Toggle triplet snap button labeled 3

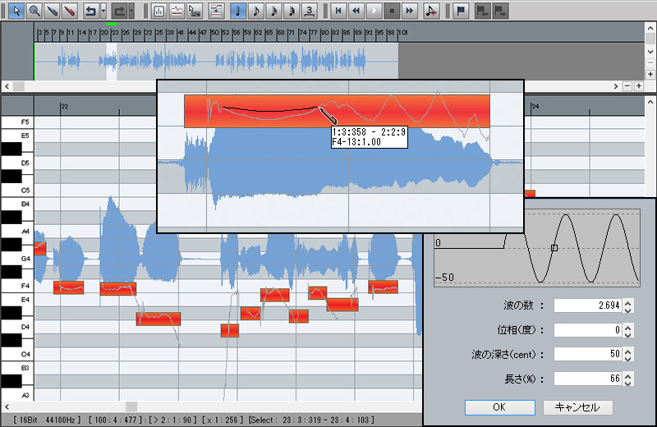[x=310, y=11]
